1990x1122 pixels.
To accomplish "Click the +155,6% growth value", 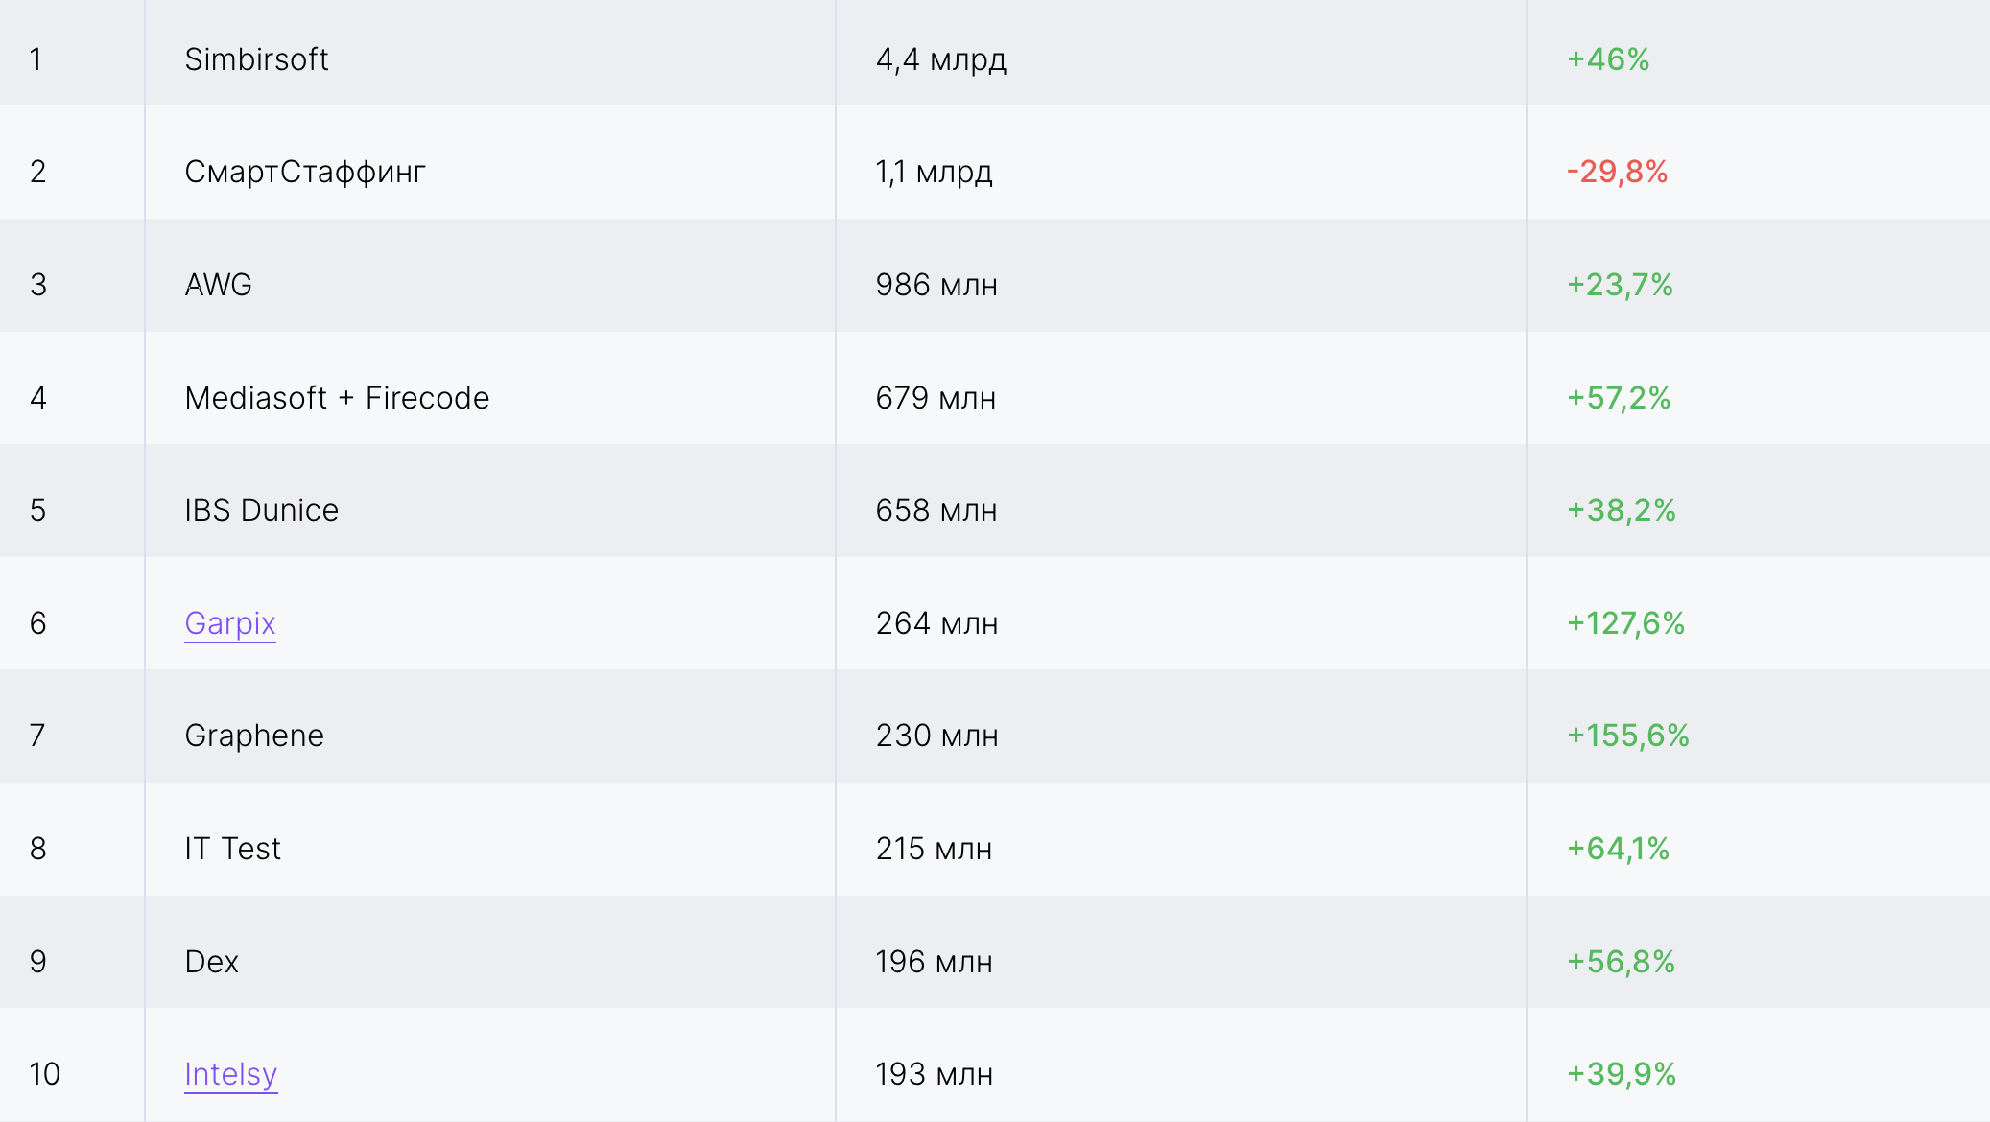I will click(x=1627, y=736).
